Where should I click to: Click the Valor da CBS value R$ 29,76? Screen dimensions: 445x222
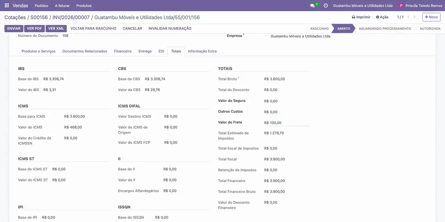[x=153, y=90]
